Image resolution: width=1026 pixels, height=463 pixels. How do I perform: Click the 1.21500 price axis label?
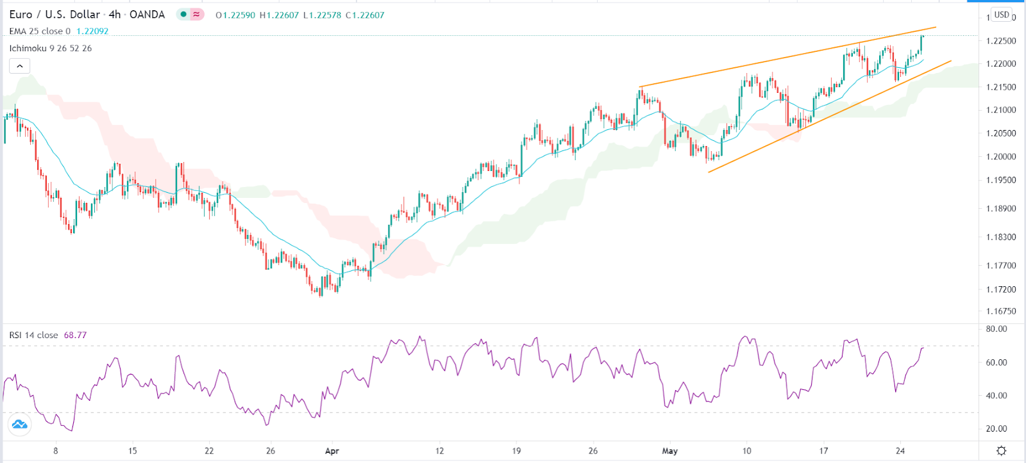click(1001, 87)
